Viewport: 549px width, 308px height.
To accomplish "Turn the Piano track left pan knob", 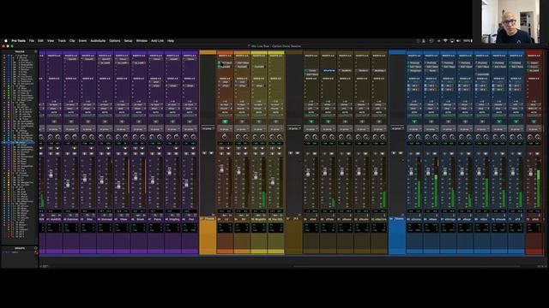I will 153,137.
